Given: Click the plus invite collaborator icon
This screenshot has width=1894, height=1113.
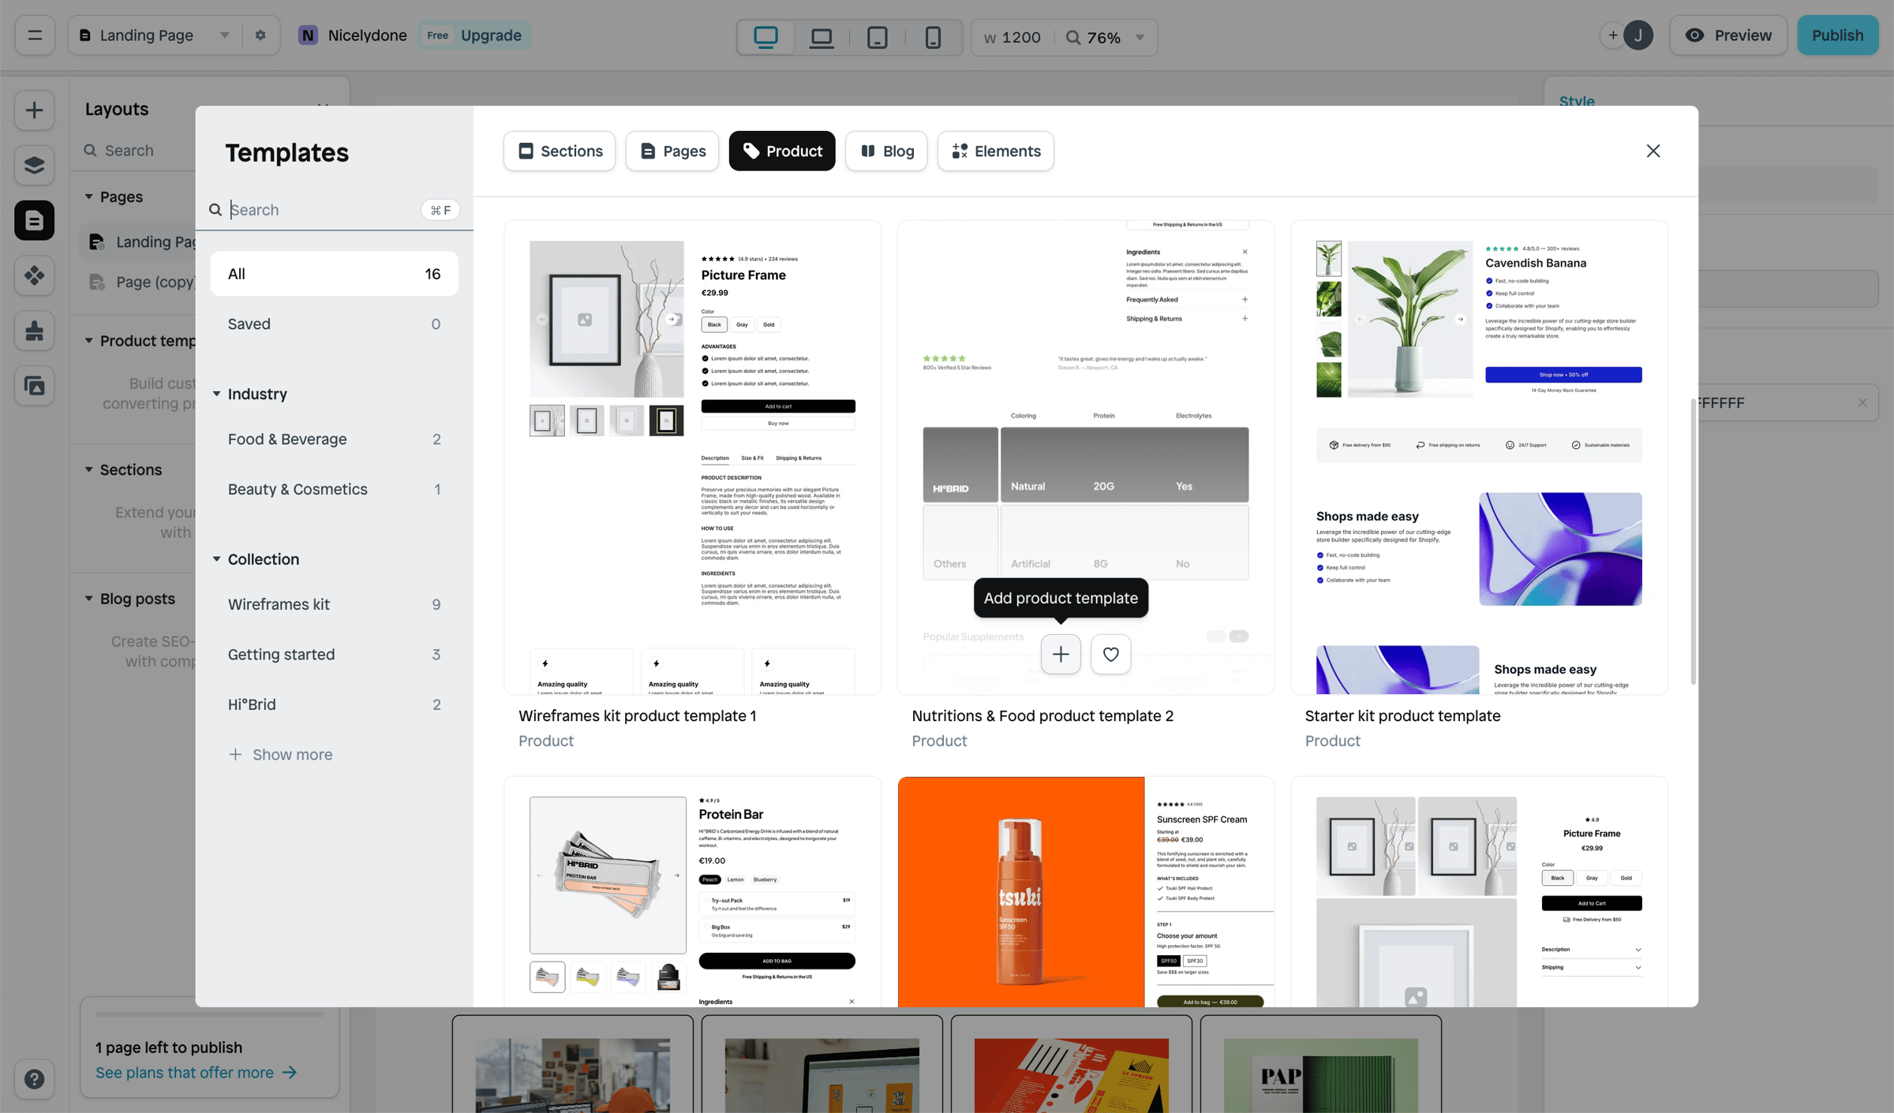Looking at the screenshot, I should (1613, 35).
